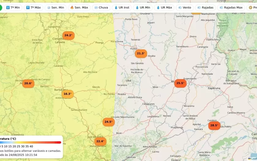Select UR Mín humidity layer
Screen dimensions: 257x161
pyautogui.click(x=143, y=8)
